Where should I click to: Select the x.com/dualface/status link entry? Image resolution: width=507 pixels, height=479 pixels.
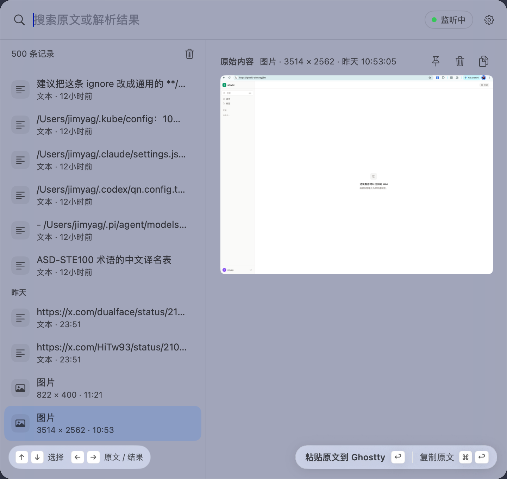[x=103, y=318]
